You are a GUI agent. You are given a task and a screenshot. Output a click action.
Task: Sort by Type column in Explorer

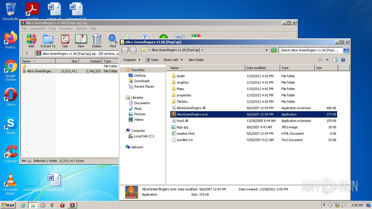click(297, 68)
